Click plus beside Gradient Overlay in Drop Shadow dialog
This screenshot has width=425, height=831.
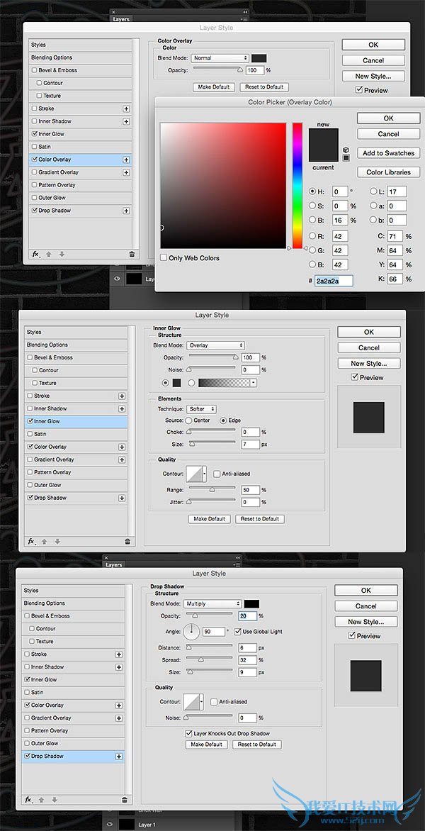coord(118,718)
